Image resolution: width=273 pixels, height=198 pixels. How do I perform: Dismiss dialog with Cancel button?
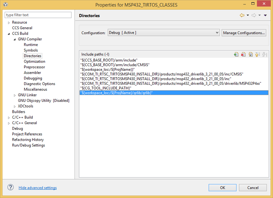coord(253,188)
